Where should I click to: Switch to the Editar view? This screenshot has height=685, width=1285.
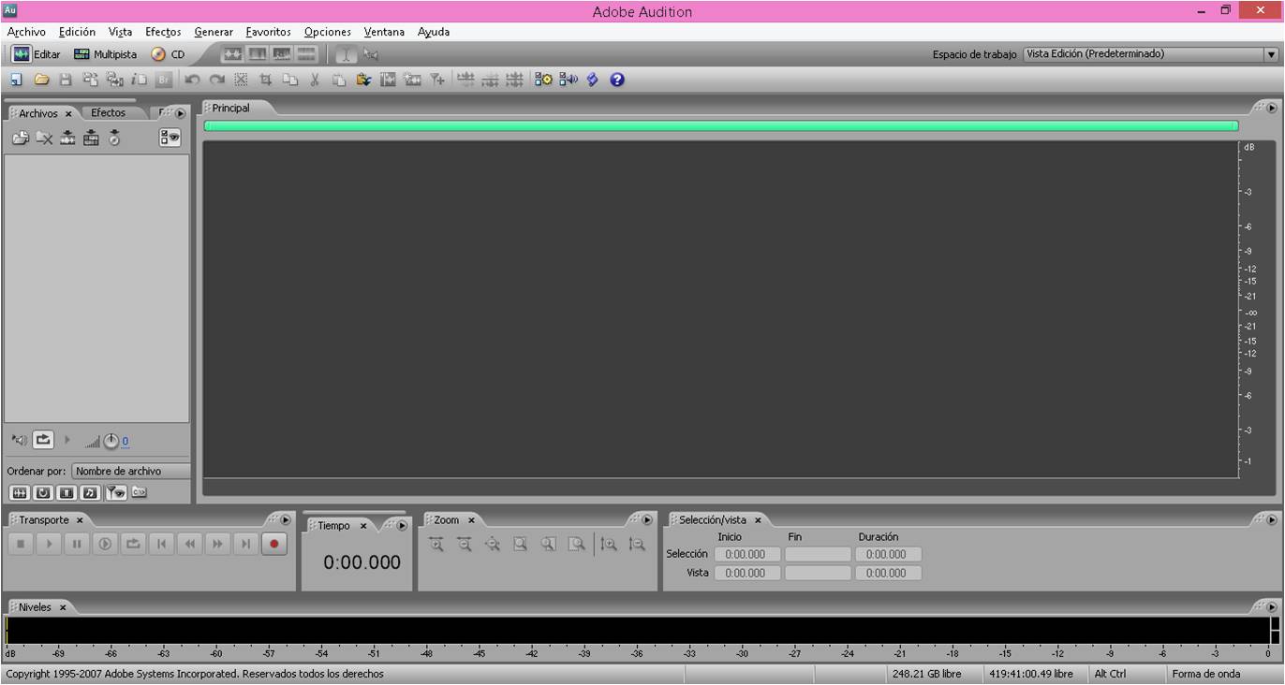(x=37, y=54)
